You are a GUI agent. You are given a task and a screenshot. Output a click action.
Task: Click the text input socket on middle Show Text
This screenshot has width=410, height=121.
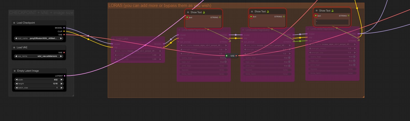(251, 16)
